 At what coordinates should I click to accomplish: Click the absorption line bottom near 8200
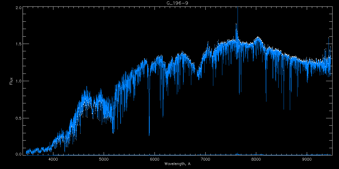click(266, 101)
